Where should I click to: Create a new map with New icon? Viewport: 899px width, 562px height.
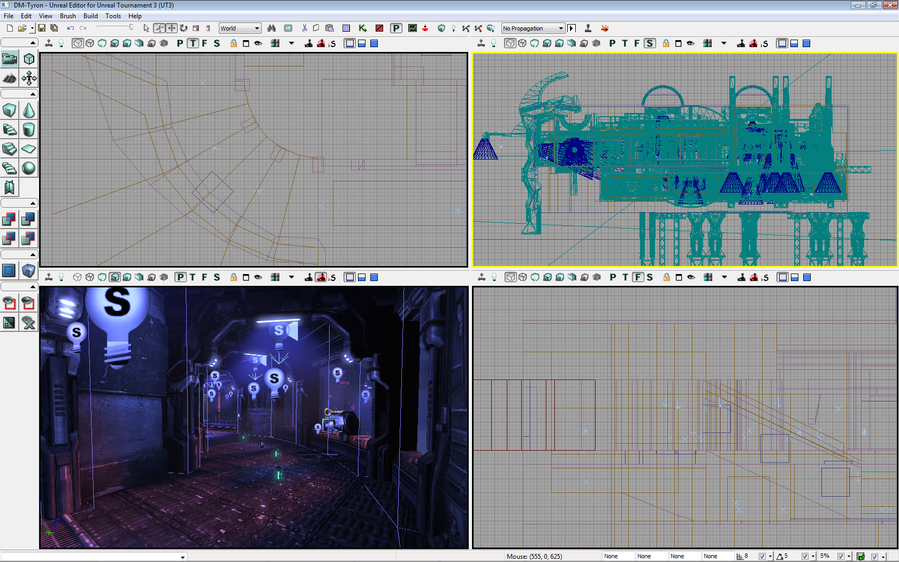[10, 28]
